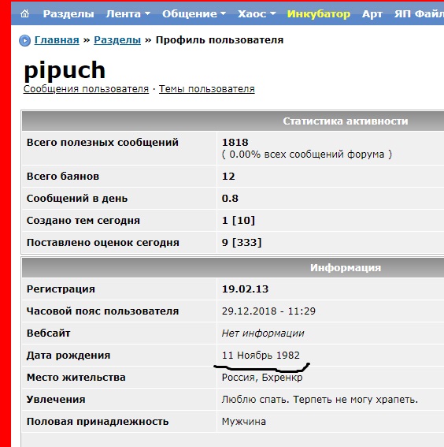
Task: Click the Поставлено оценок сегодня label
Action: tap(103, 243)
